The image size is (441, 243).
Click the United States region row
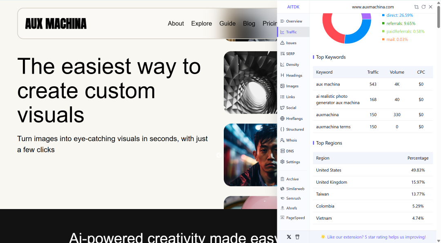[373, 170]
